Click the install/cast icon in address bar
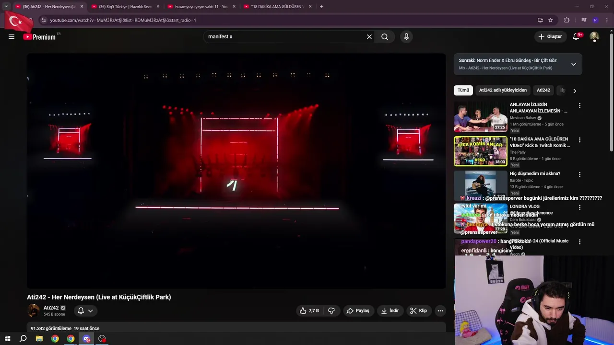This screenshot has height=345, width=614. (x=540, y=20)
